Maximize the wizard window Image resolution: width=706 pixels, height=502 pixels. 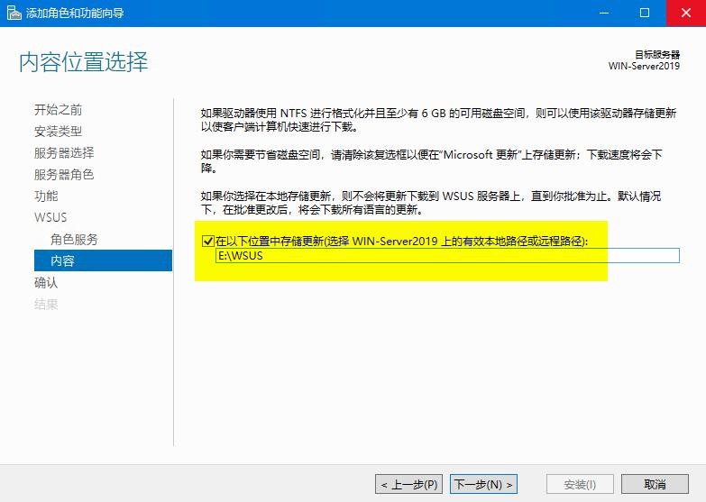pyautogui.click(x=645, y=13)
